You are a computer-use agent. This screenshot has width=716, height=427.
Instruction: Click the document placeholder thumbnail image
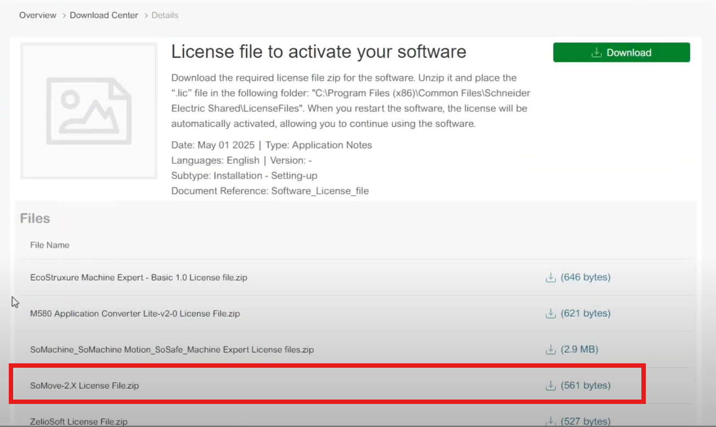point(89,111)
